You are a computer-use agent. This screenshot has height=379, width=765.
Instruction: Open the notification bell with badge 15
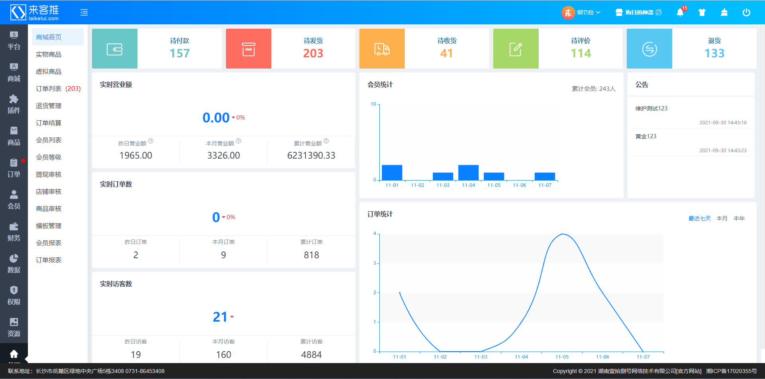click(x=681, y=12)
